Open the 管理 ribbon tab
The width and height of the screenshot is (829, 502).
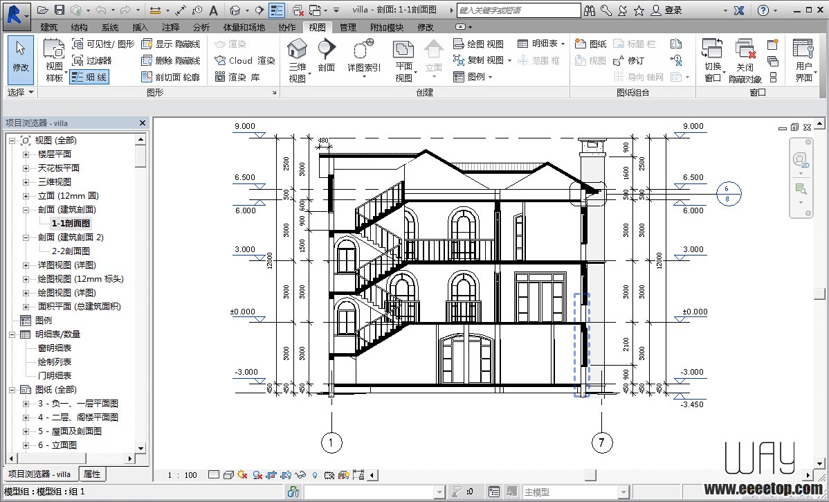348,27
